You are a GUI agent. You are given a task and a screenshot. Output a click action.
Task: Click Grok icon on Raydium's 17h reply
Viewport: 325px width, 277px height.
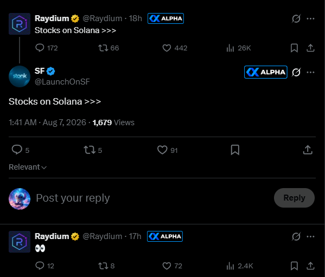296,236
